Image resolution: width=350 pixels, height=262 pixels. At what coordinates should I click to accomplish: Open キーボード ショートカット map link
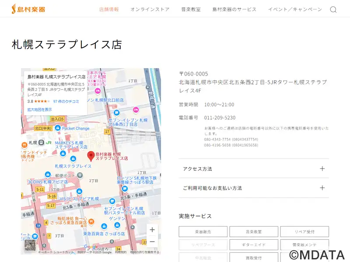pyautogui.click(x=56, y=252)
